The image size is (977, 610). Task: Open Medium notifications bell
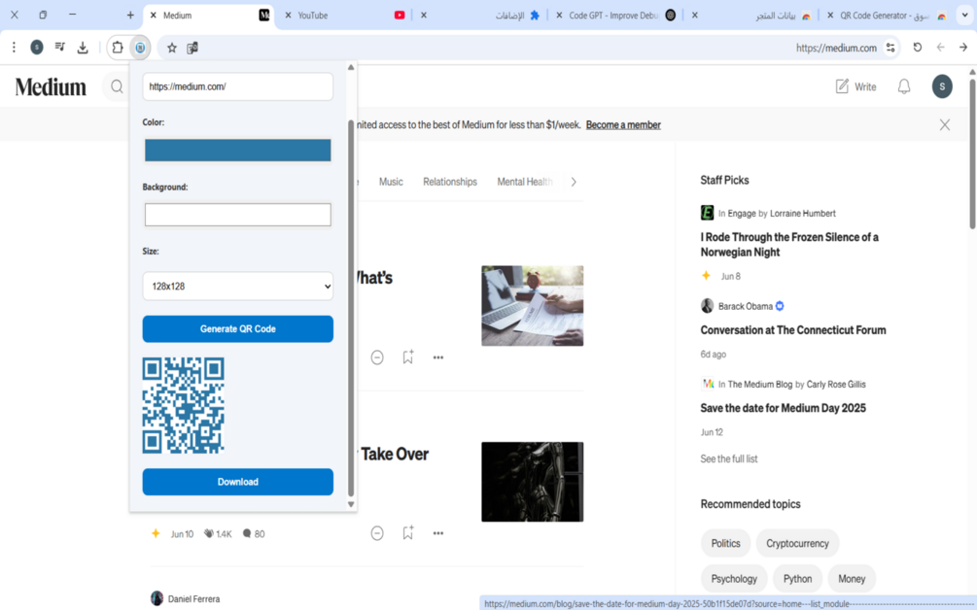(x=904, y=86)
